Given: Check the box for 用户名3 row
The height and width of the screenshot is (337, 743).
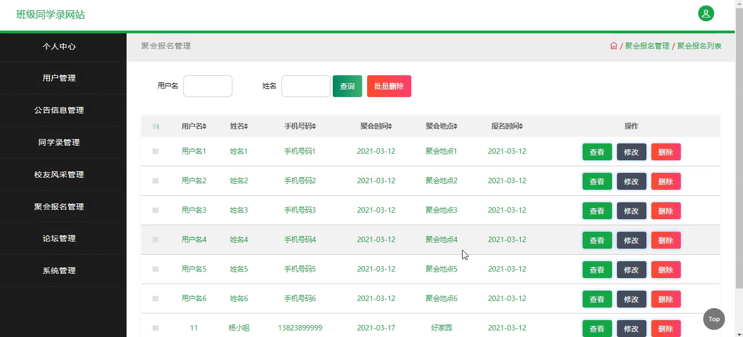Looking at the screenshot, I should (155, 210).
